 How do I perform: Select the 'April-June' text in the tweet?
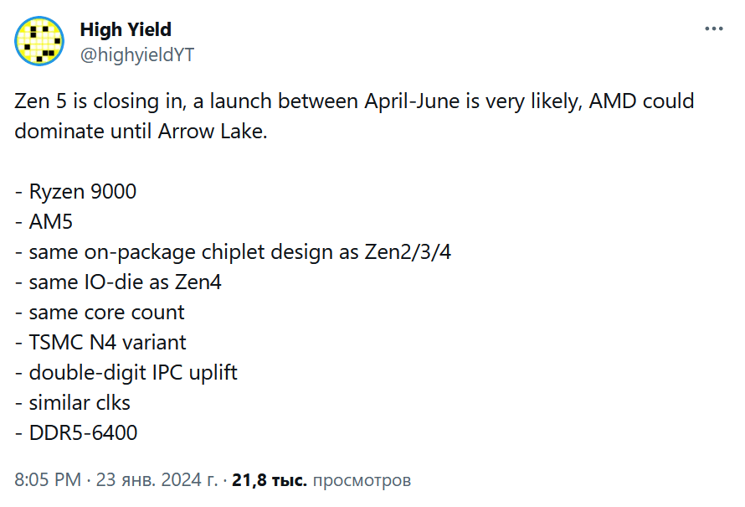413,101
